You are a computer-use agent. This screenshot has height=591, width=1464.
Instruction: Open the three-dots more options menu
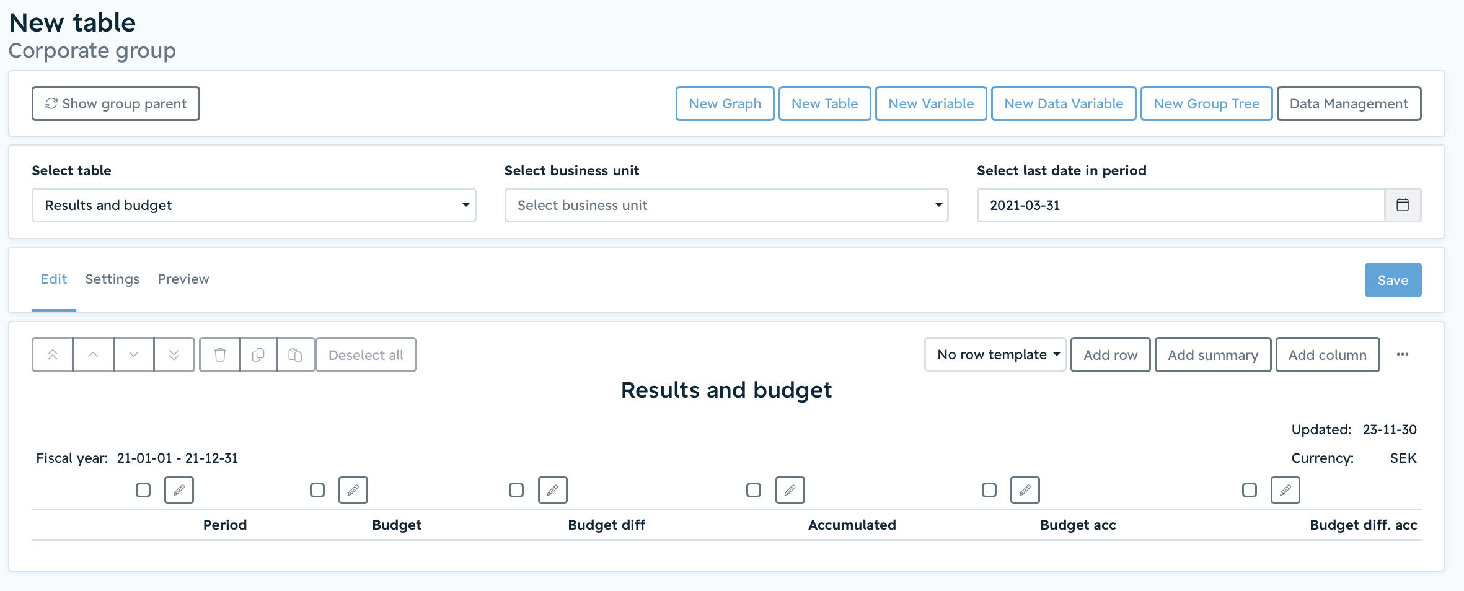pos(1403,354)
